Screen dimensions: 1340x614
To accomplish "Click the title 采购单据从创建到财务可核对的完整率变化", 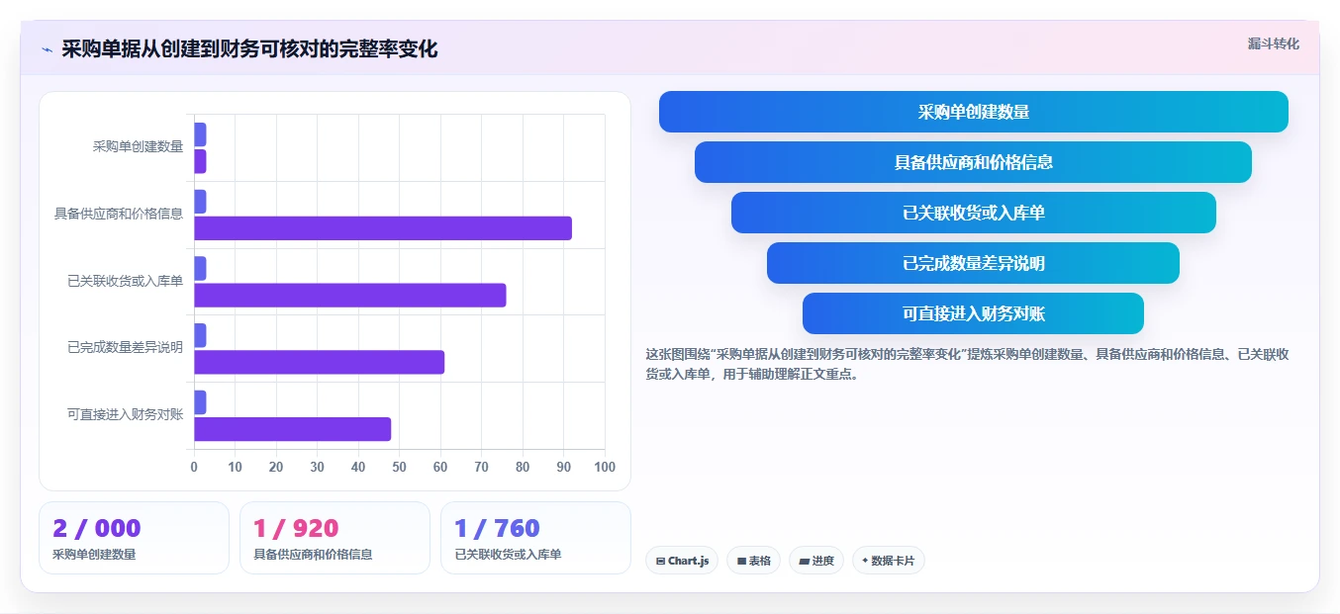I will pyautogui.click(x=249, y=49).
